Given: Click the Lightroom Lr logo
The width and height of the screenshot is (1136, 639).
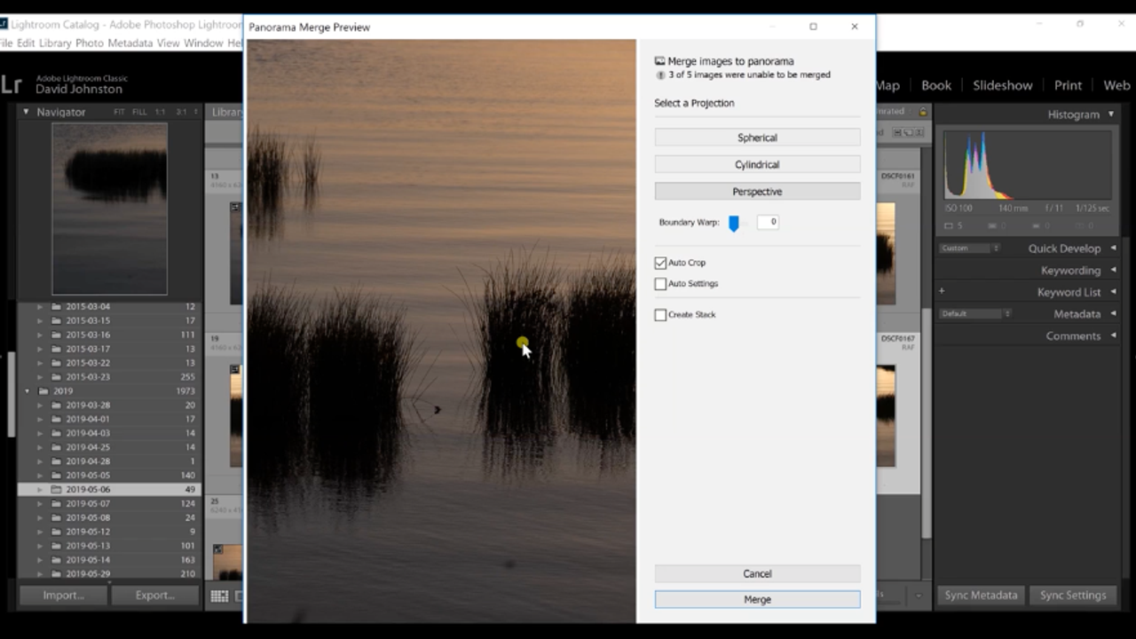Looking at the screenshot, I should [11, 85].
